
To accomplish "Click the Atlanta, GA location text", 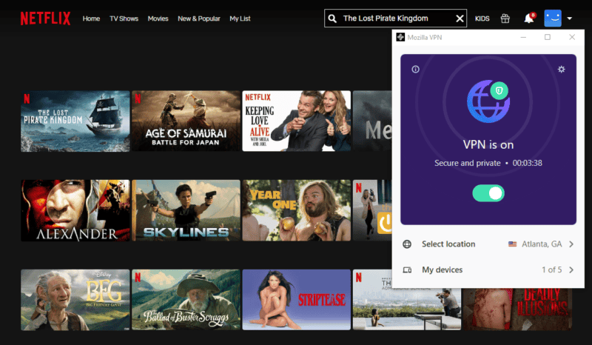I will pyautogui.click(x=542, y=244).
